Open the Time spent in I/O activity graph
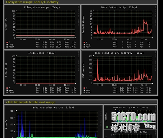 [119, 72]
